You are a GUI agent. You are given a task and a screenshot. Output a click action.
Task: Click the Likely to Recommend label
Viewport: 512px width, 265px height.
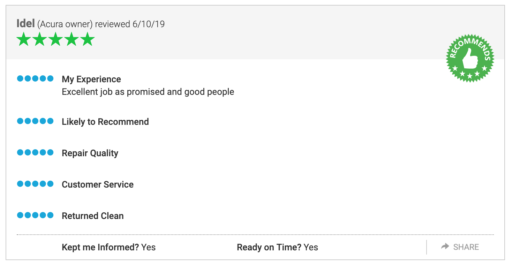pos(105,122)
